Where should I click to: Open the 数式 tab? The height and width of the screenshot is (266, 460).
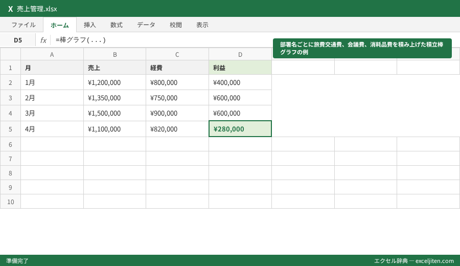[117, 25]
